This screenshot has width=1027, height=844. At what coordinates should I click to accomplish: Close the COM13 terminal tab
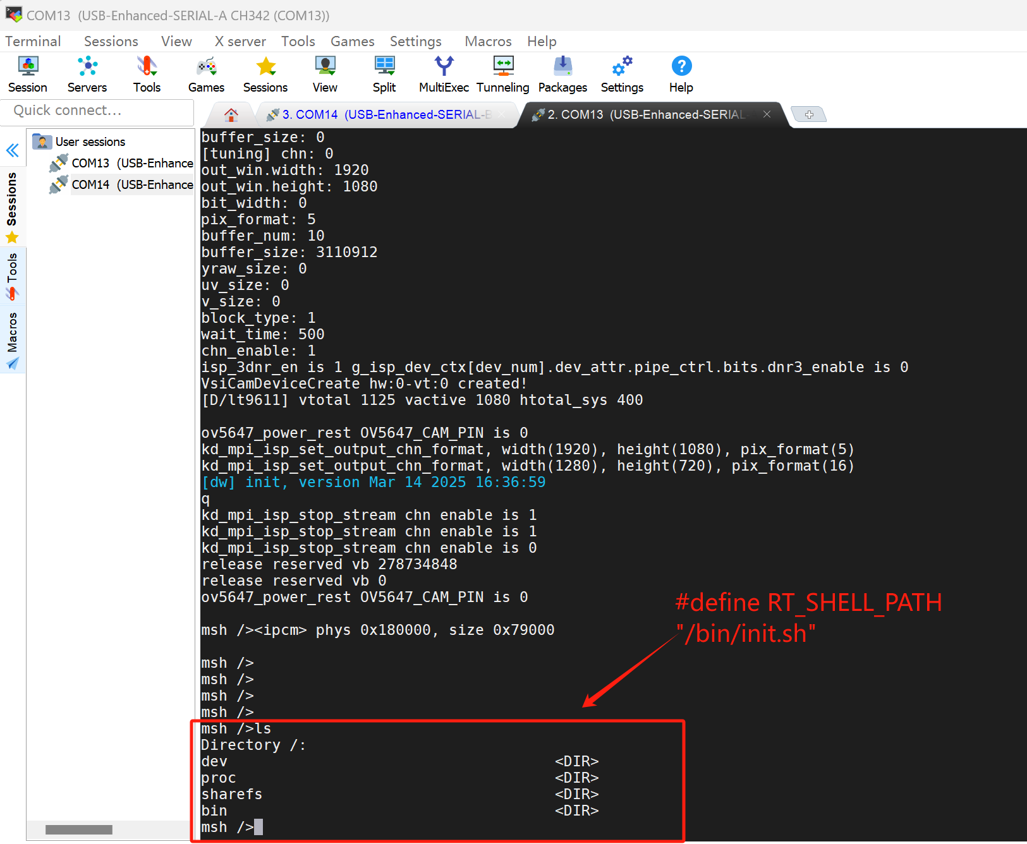point(767,114)
